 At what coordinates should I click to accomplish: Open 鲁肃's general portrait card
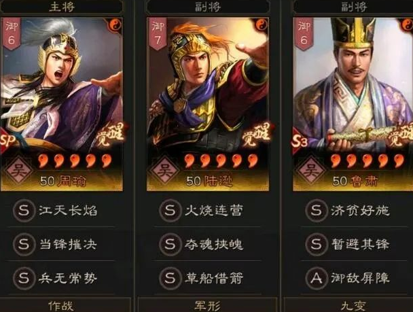pyautogui.click(x=353, y=104)
